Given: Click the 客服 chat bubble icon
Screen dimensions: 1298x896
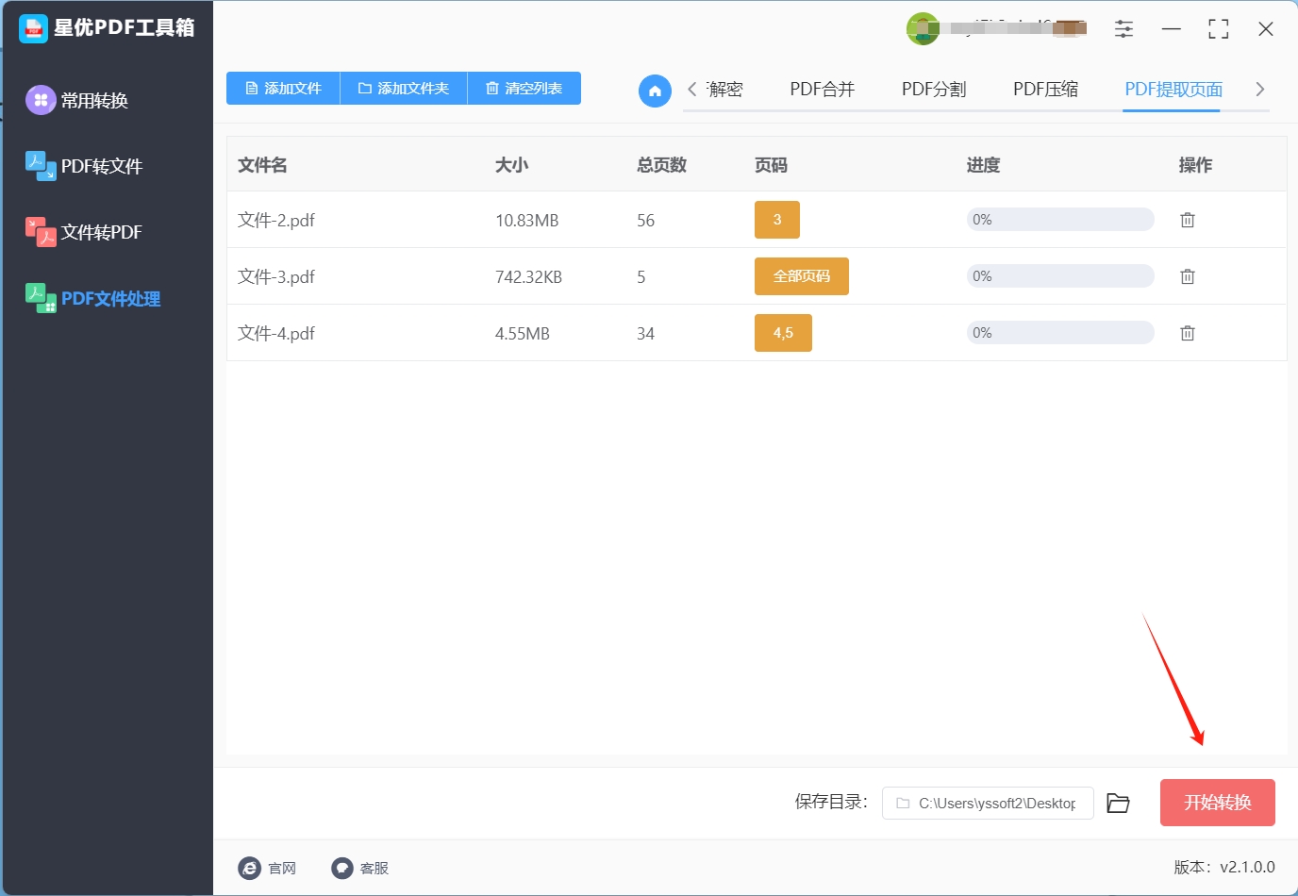Looking at the screenshot, I should 342,868.
